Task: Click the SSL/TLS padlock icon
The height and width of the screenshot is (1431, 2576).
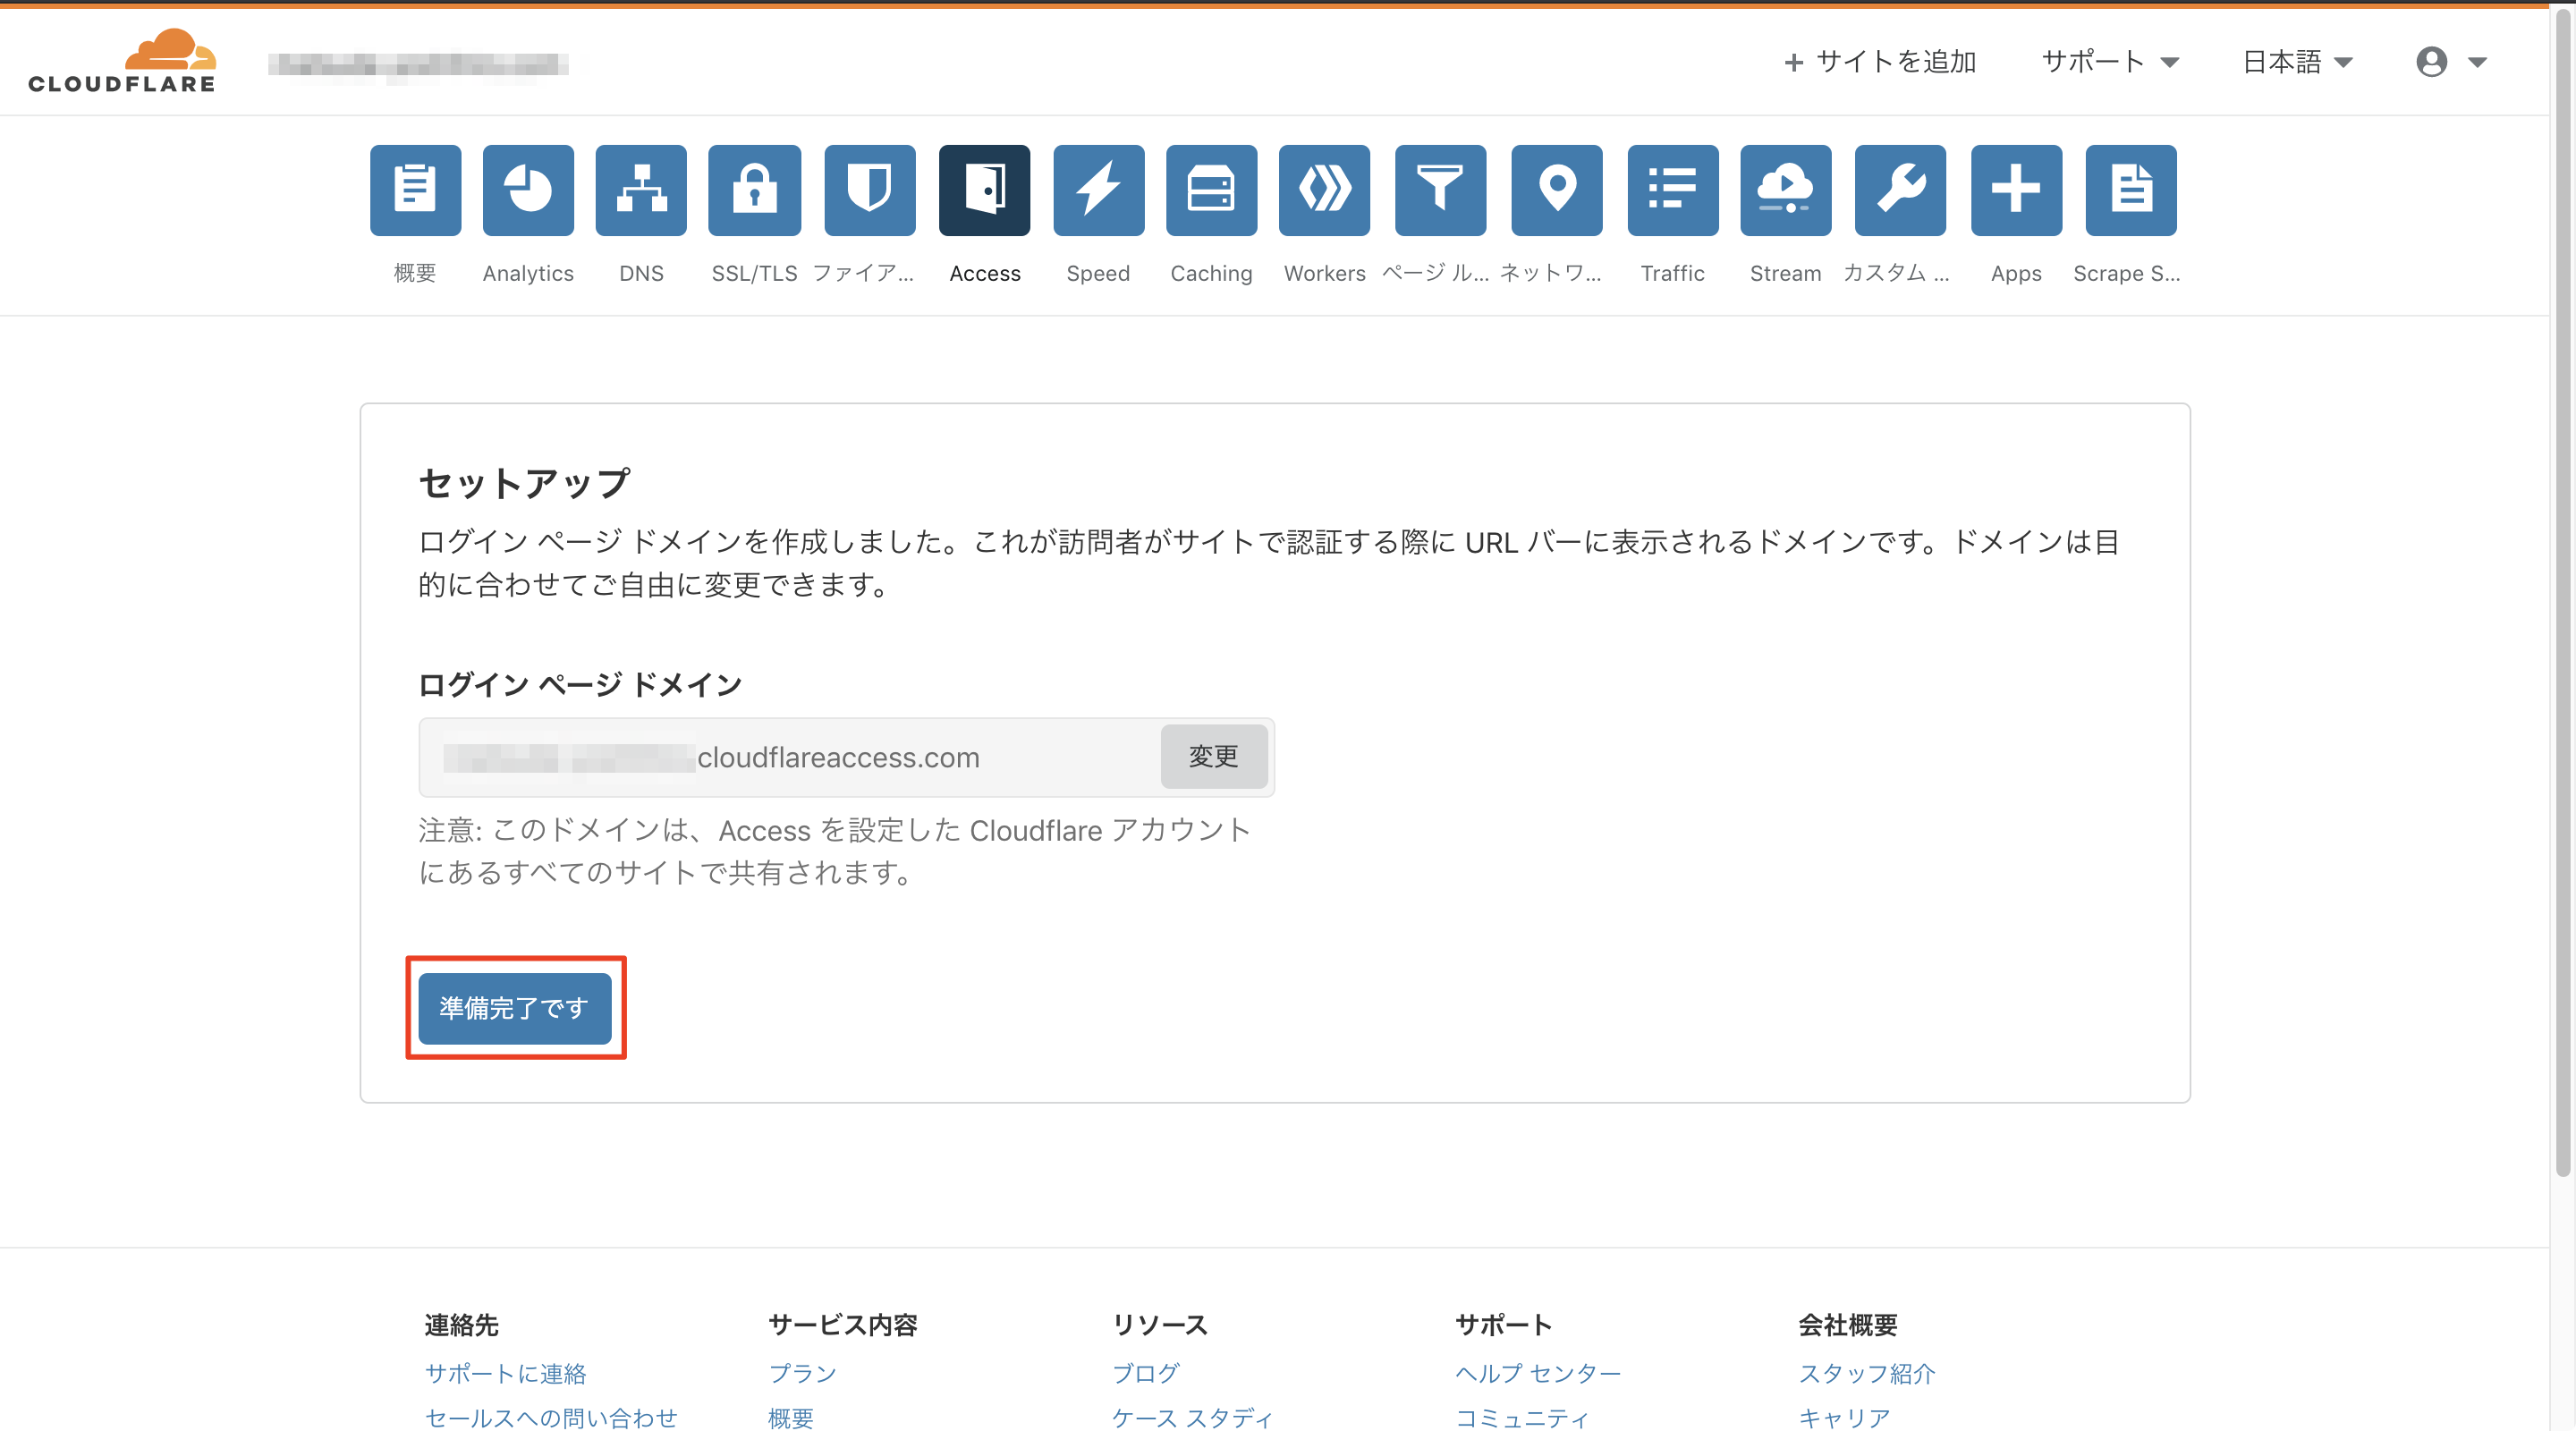Action: pyautogui.click(x=754, y=190)
